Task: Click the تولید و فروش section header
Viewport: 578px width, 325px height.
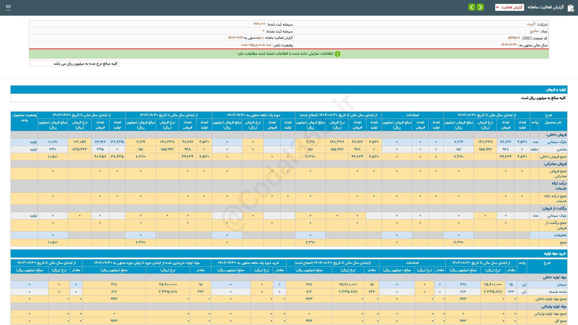Action: pos(556,90)
